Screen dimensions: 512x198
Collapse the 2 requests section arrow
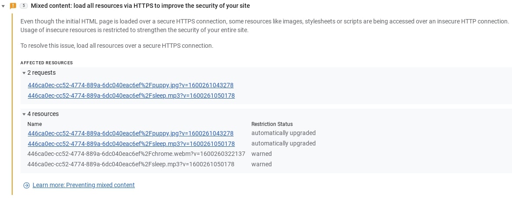(x=24, y=73)
